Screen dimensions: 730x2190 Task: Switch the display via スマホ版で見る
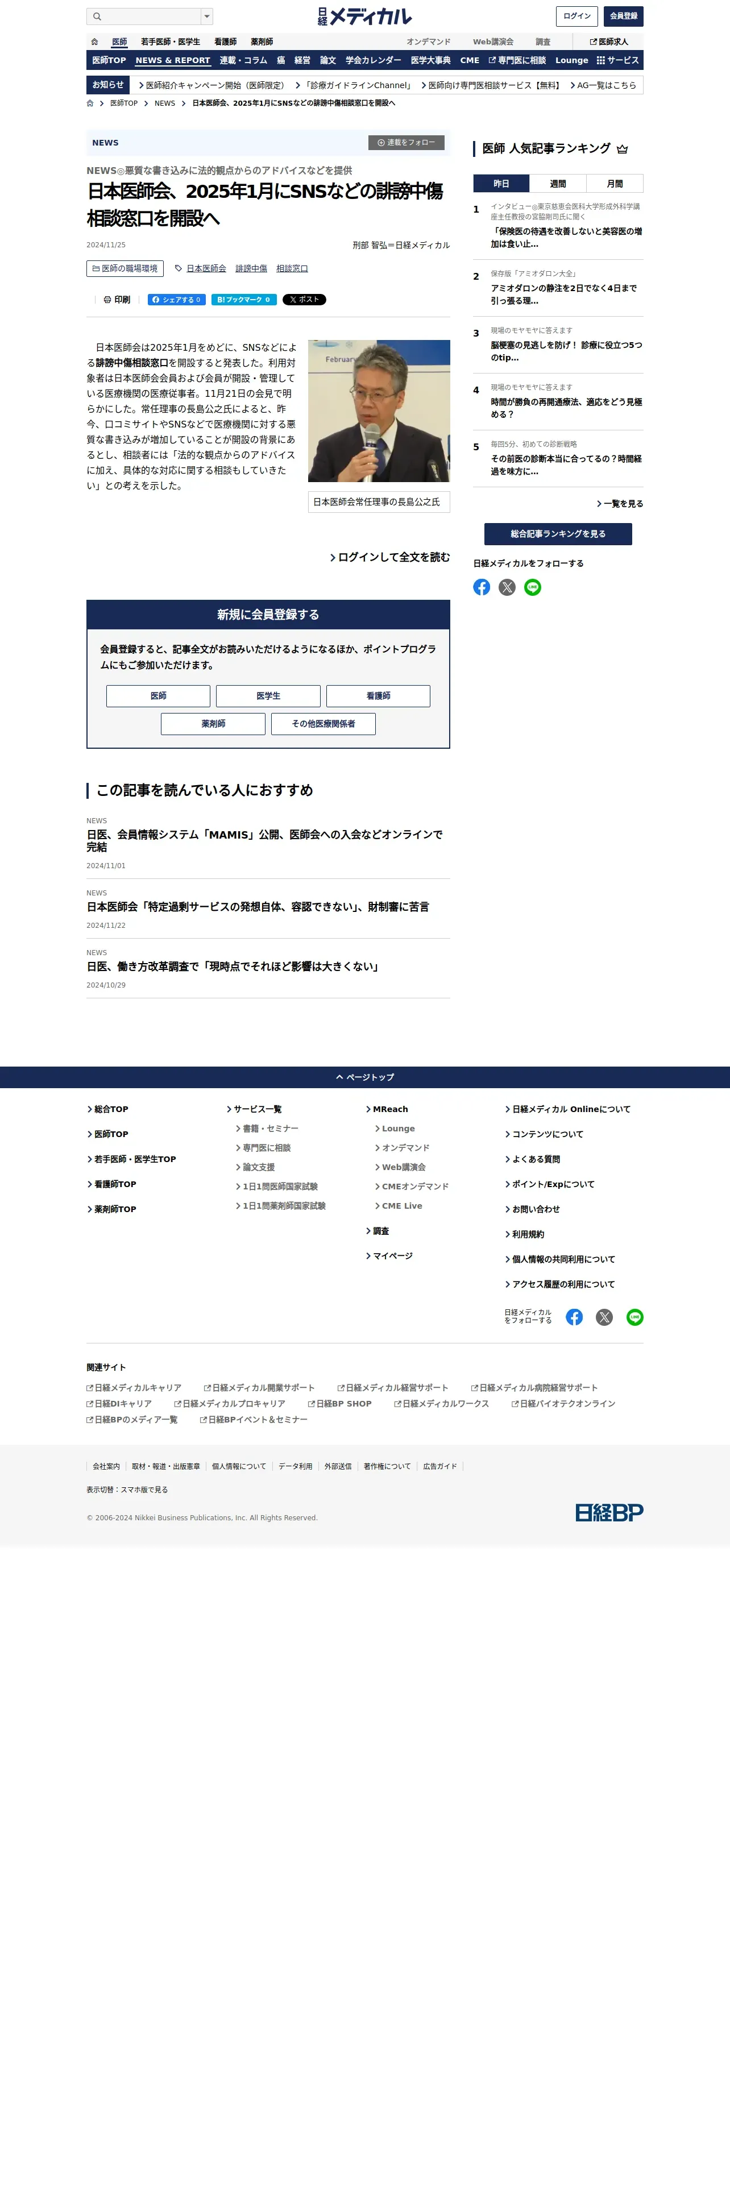click(x=144, y=1490)
